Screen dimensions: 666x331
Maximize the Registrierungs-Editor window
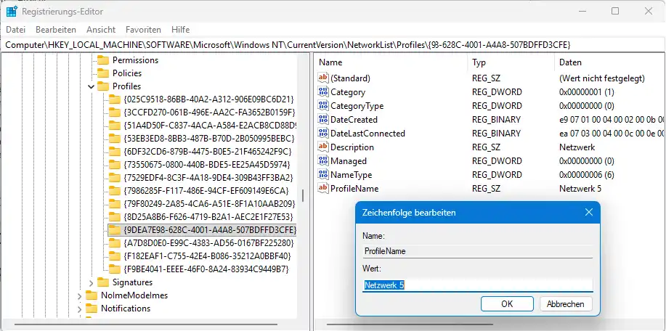(x=615, y=12)
